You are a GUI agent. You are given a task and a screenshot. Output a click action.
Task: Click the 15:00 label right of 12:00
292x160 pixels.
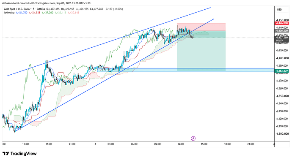(x=204, y=144)
